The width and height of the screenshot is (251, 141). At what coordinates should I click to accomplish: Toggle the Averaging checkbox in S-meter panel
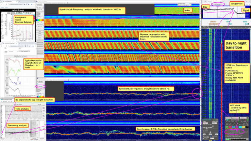203,136
